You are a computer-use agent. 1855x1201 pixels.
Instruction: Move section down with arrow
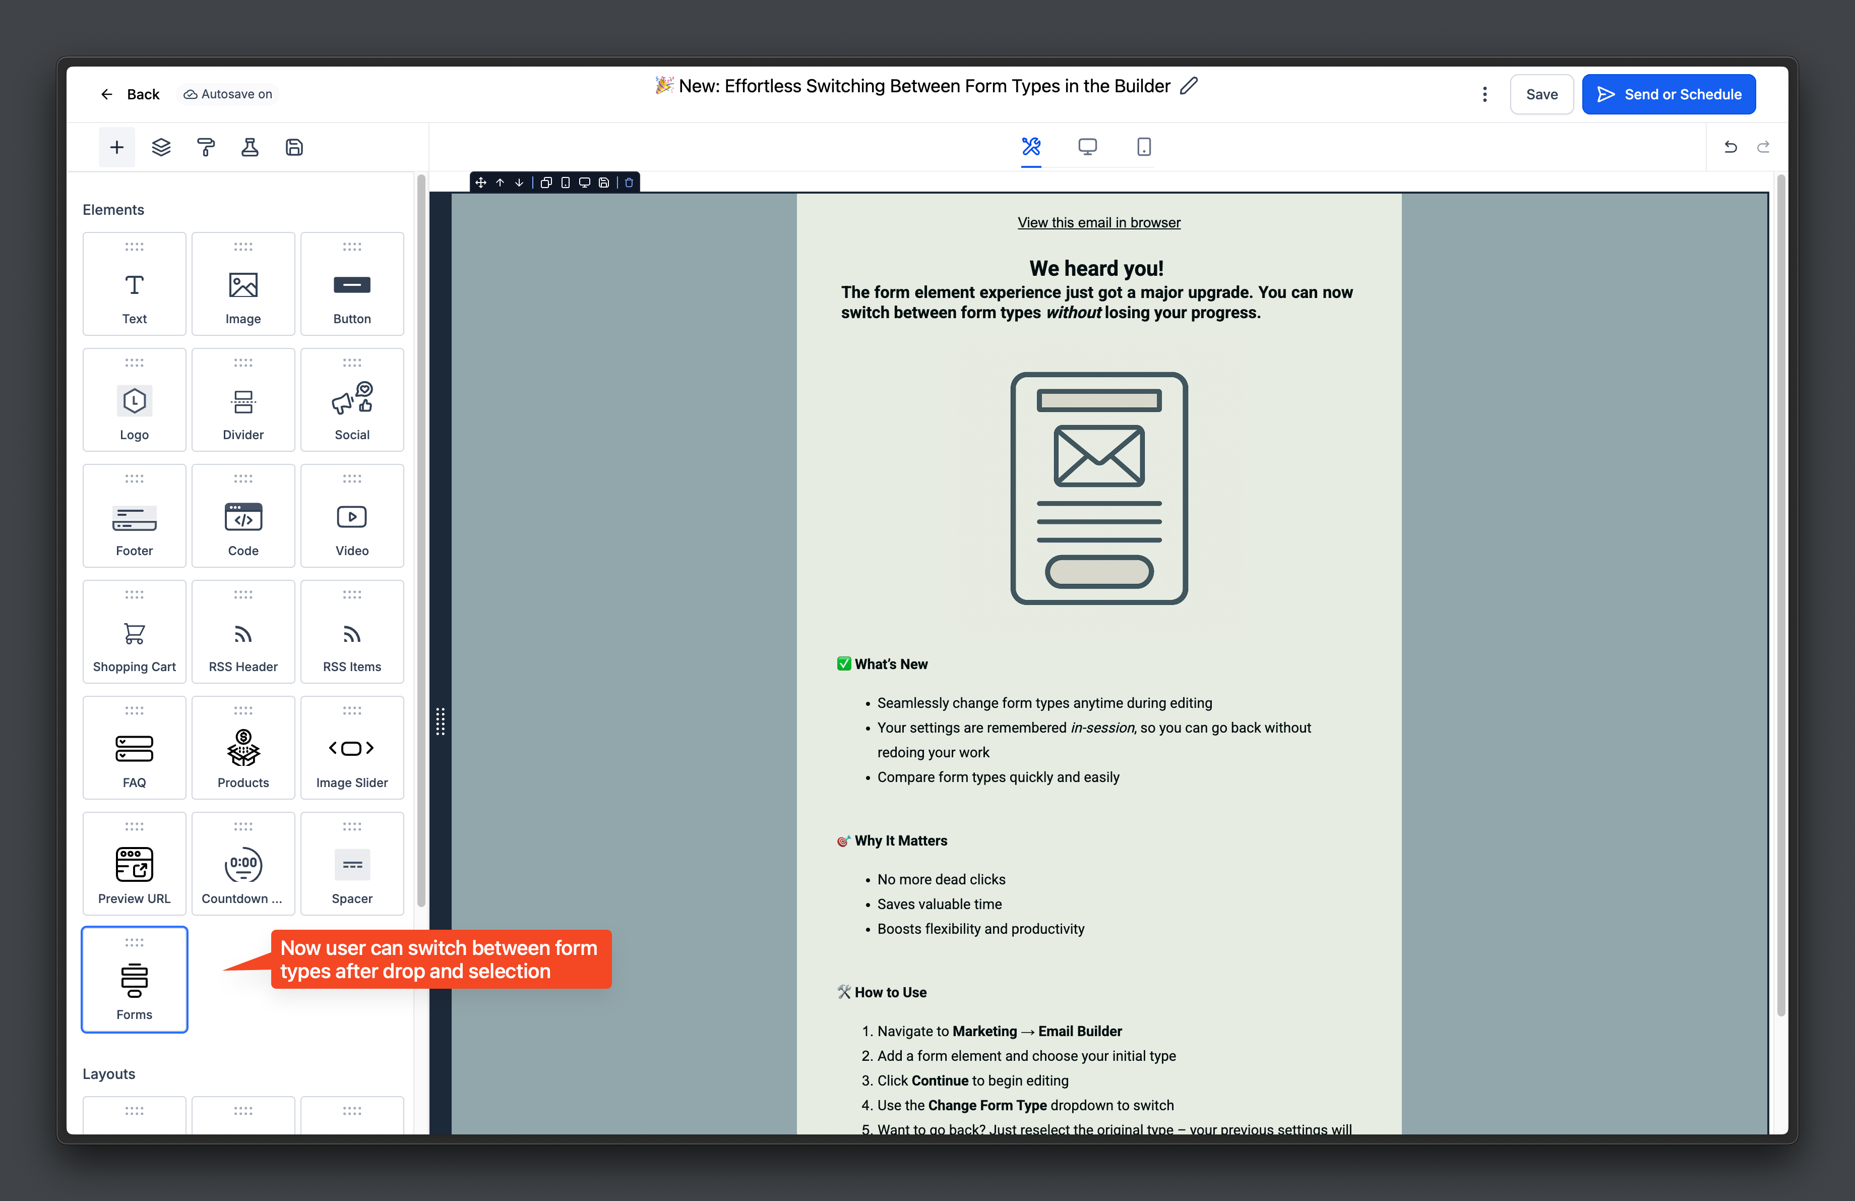[519, 183]
